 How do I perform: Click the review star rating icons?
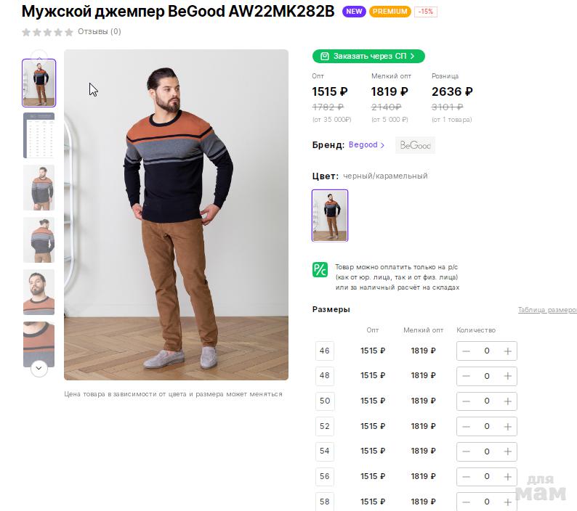[x=47, y=32]
